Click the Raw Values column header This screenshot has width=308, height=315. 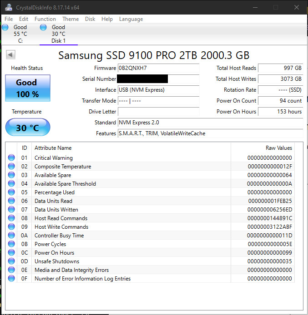[x=263, y=148]
